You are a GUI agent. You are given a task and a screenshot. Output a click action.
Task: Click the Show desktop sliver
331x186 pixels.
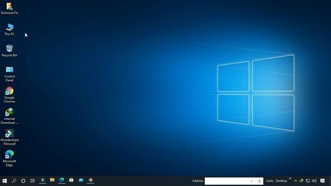(x=330, y=181)
